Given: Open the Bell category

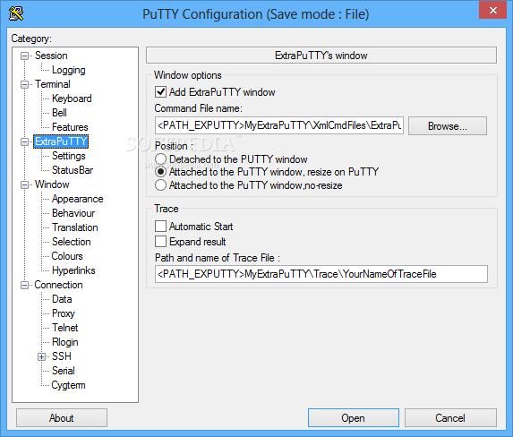Looking at the screenshot, I should coord(59,113).
